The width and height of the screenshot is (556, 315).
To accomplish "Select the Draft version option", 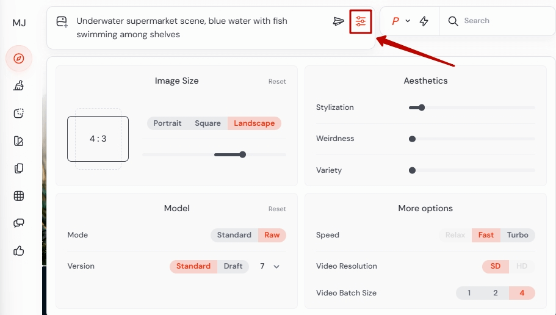I will click(x=233, y=266).
